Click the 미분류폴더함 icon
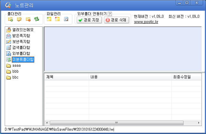This screenshot has width=206, height=134. point(9,60)
